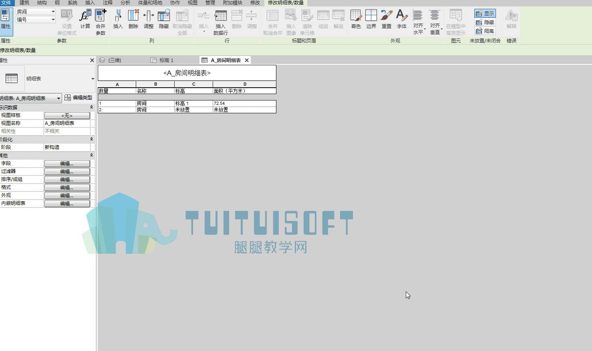Open 字体 (Font) settings
592x351 pixels.
pyautogui.click(x=402, y=19)
